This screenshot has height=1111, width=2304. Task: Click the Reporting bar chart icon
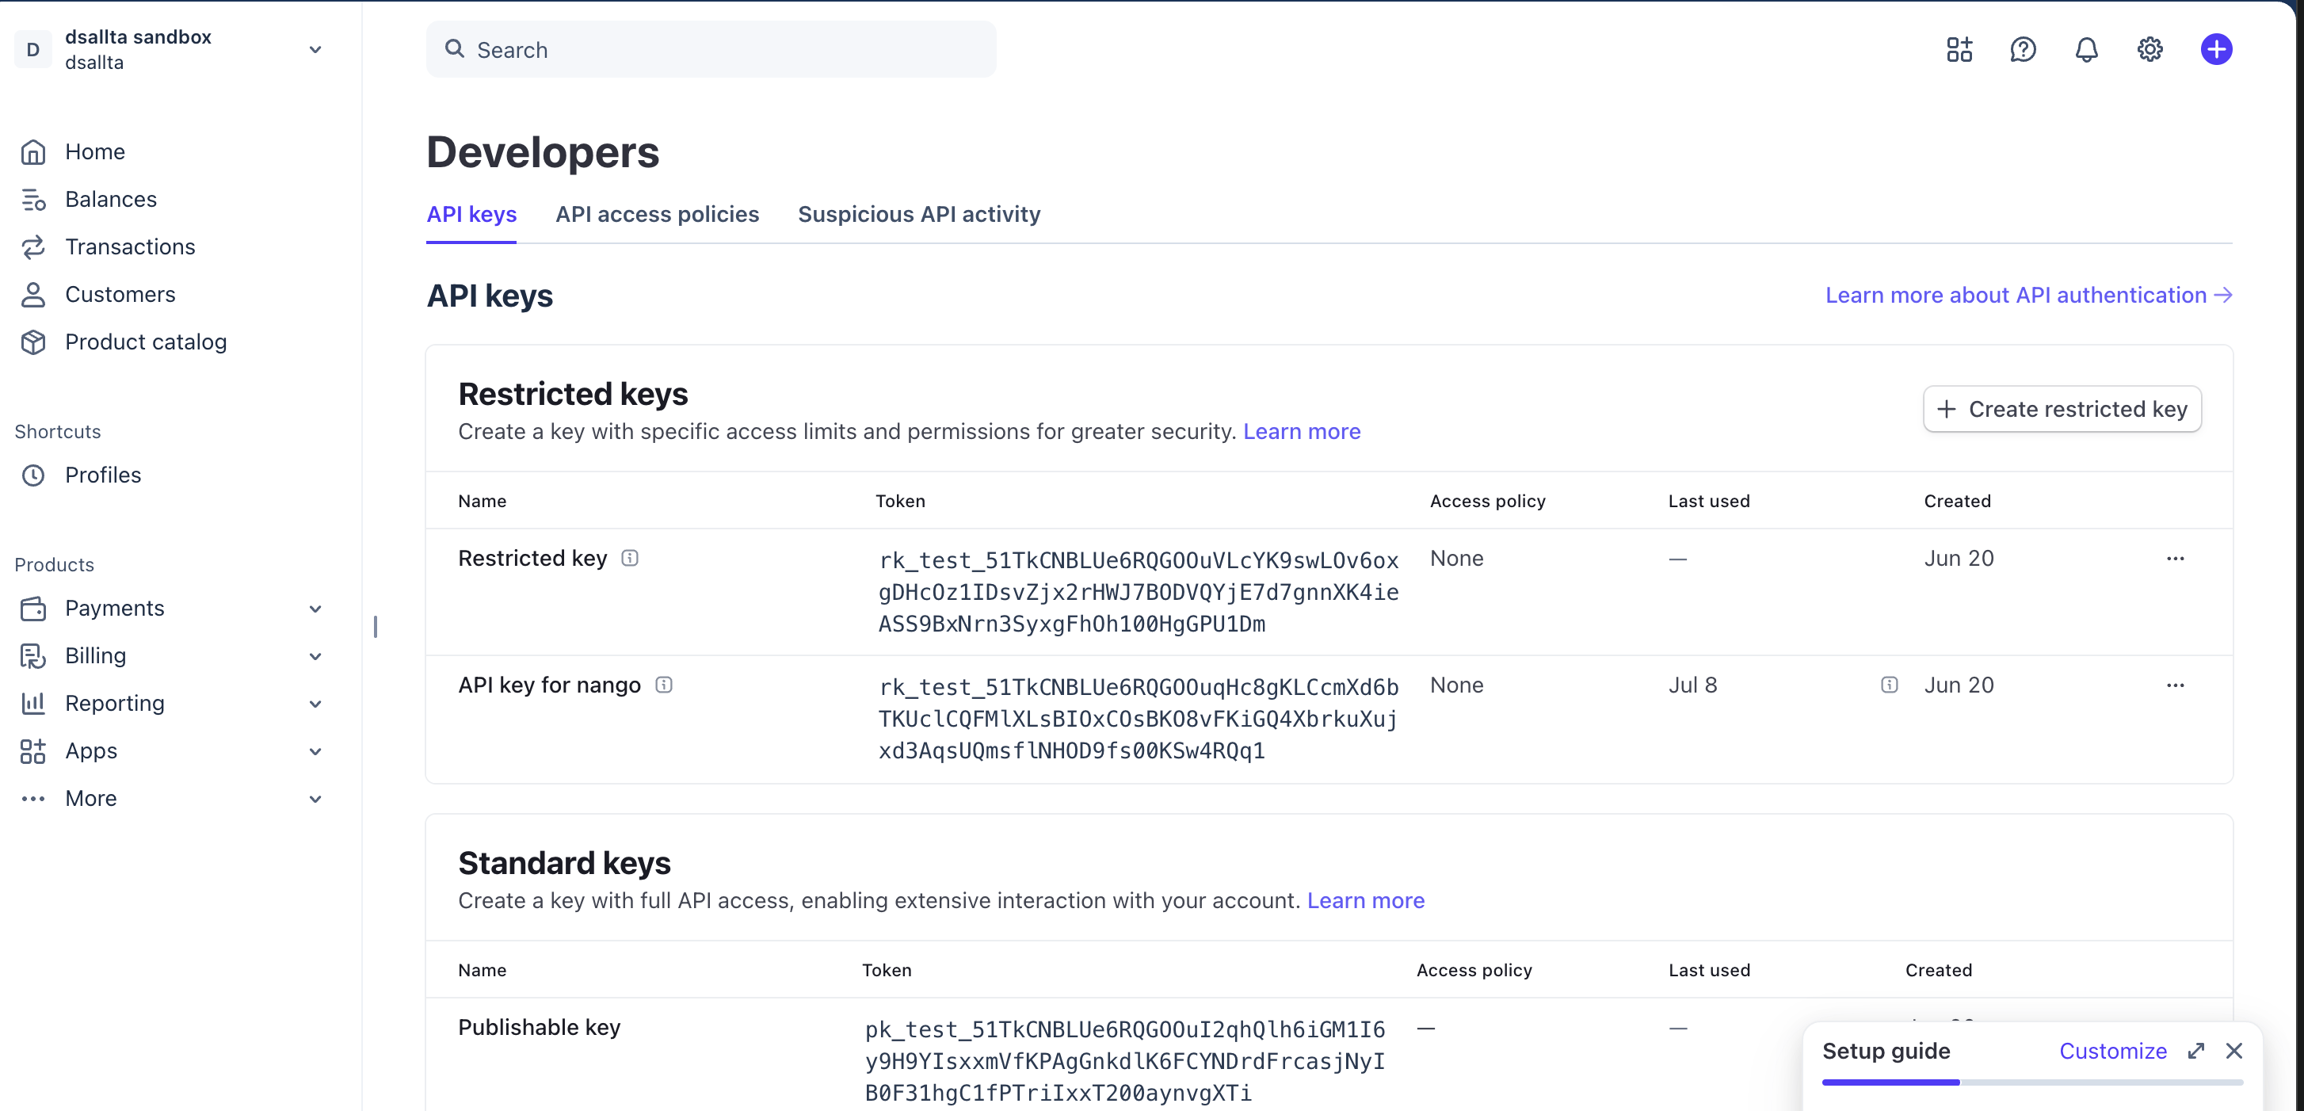coord(33,703)
